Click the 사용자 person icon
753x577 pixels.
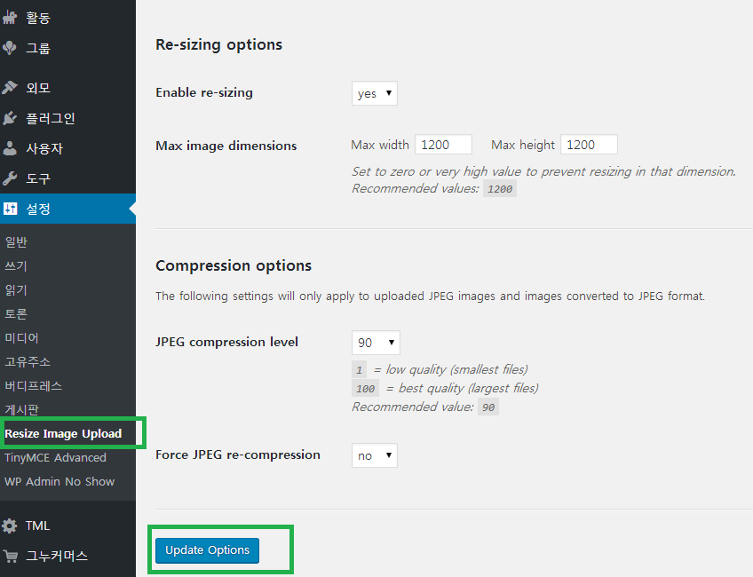point(10,148)
